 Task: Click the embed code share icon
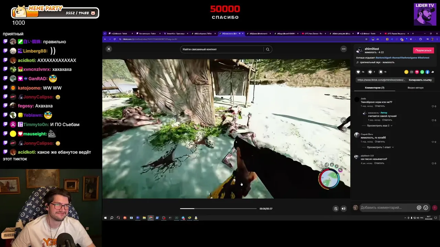point(411,72)
